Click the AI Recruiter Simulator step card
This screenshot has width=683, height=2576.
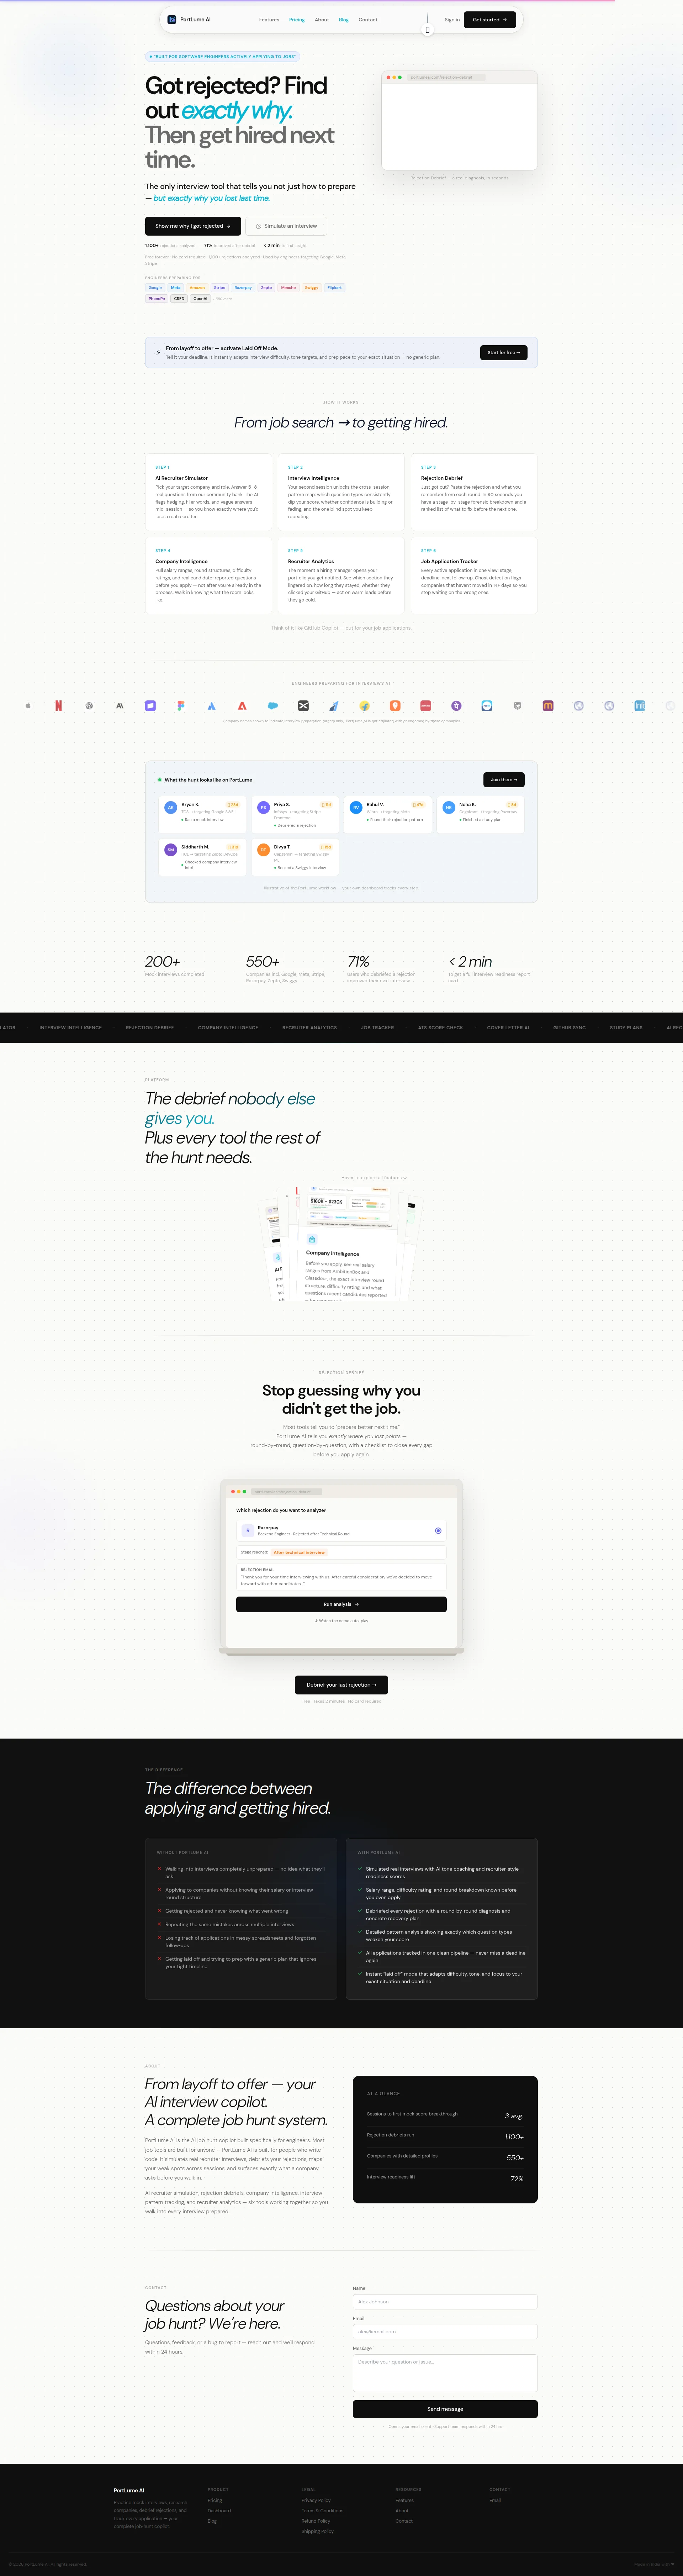pyautogui.click(x=208, y=492)
